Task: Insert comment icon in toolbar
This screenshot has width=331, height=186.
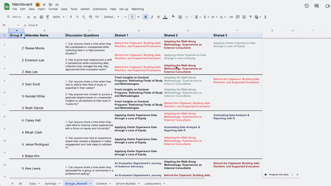Action: tap(237, 17)
